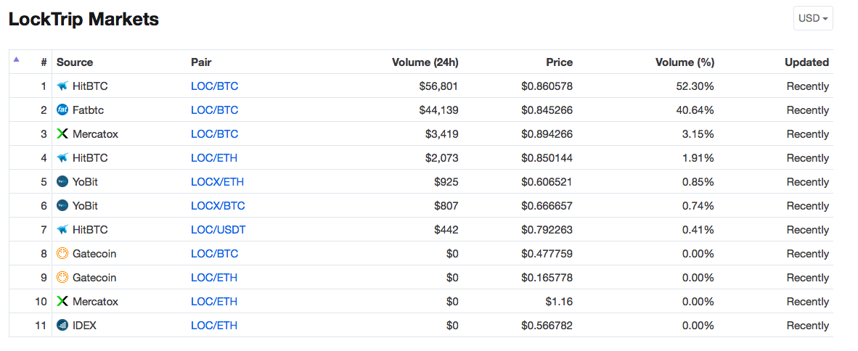Select the 3.15% volume share cell
This screenshot has width=858, height=351.
point(700,134)
